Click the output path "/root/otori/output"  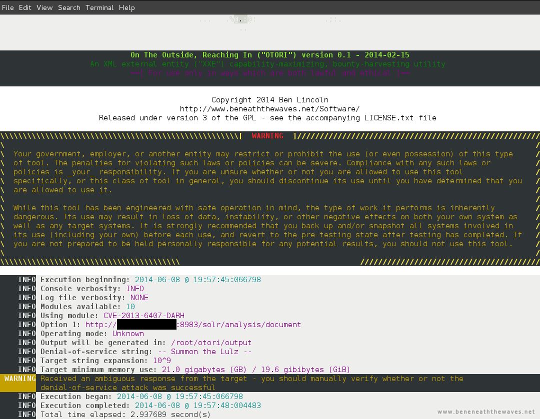(211, 343)
